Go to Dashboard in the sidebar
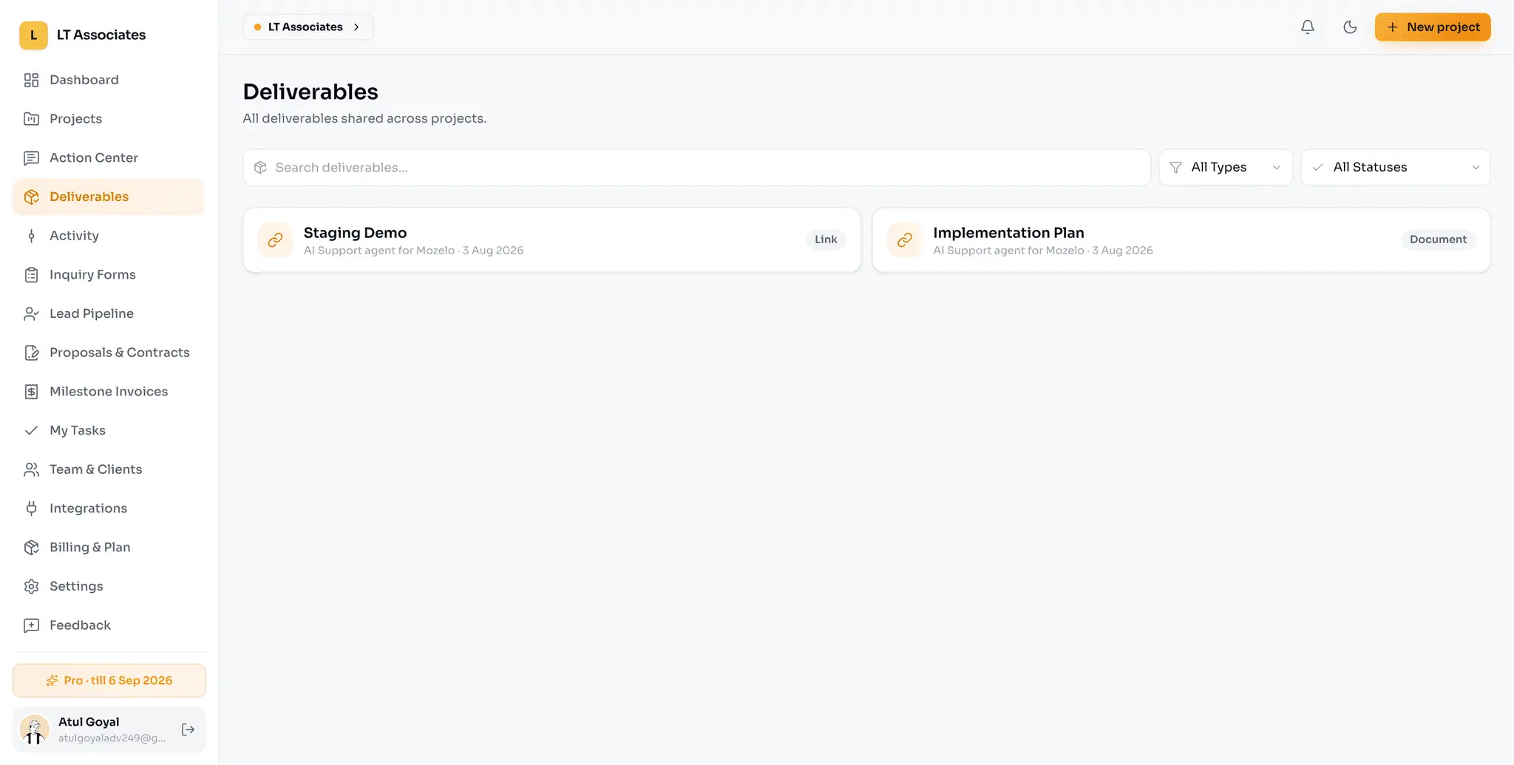Viewport: 1514px width, 765px height. (x=109, y=80)
